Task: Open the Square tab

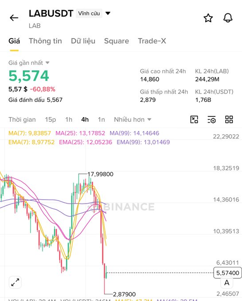Action: [117, 41]
